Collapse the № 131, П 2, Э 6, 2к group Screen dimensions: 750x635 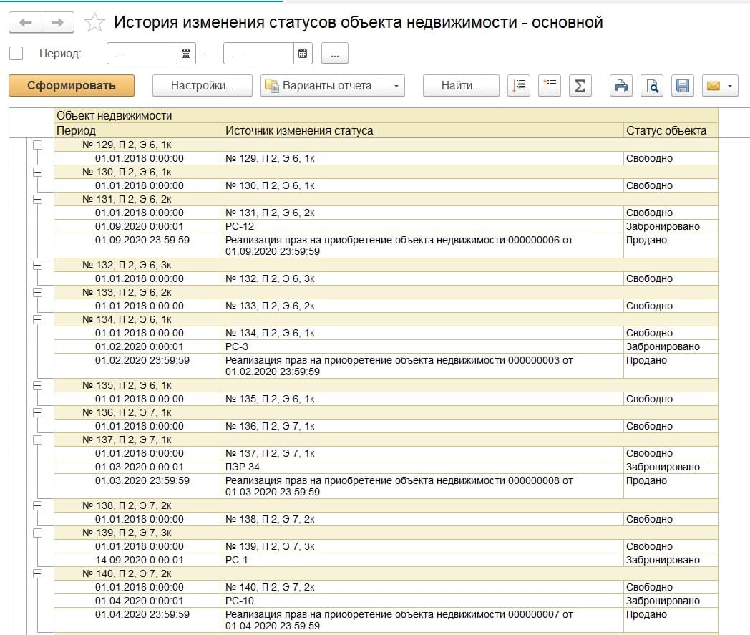(x=37, y=199)
